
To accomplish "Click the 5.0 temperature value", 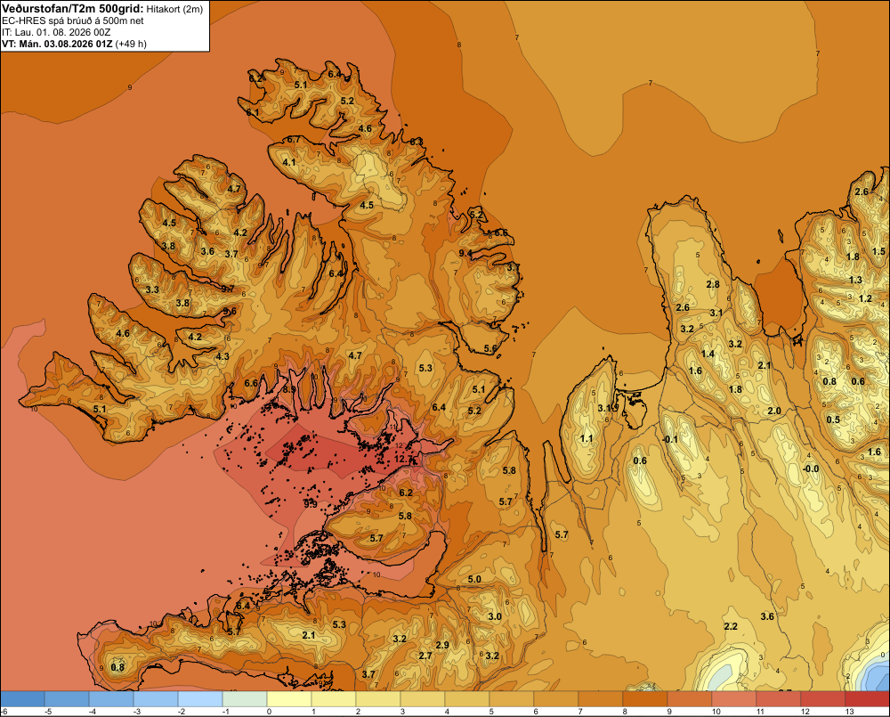I will 474,579.
